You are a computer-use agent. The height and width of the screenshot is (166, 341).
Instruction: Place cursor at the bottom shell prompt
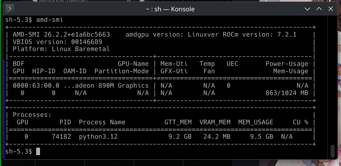point(38,152)
